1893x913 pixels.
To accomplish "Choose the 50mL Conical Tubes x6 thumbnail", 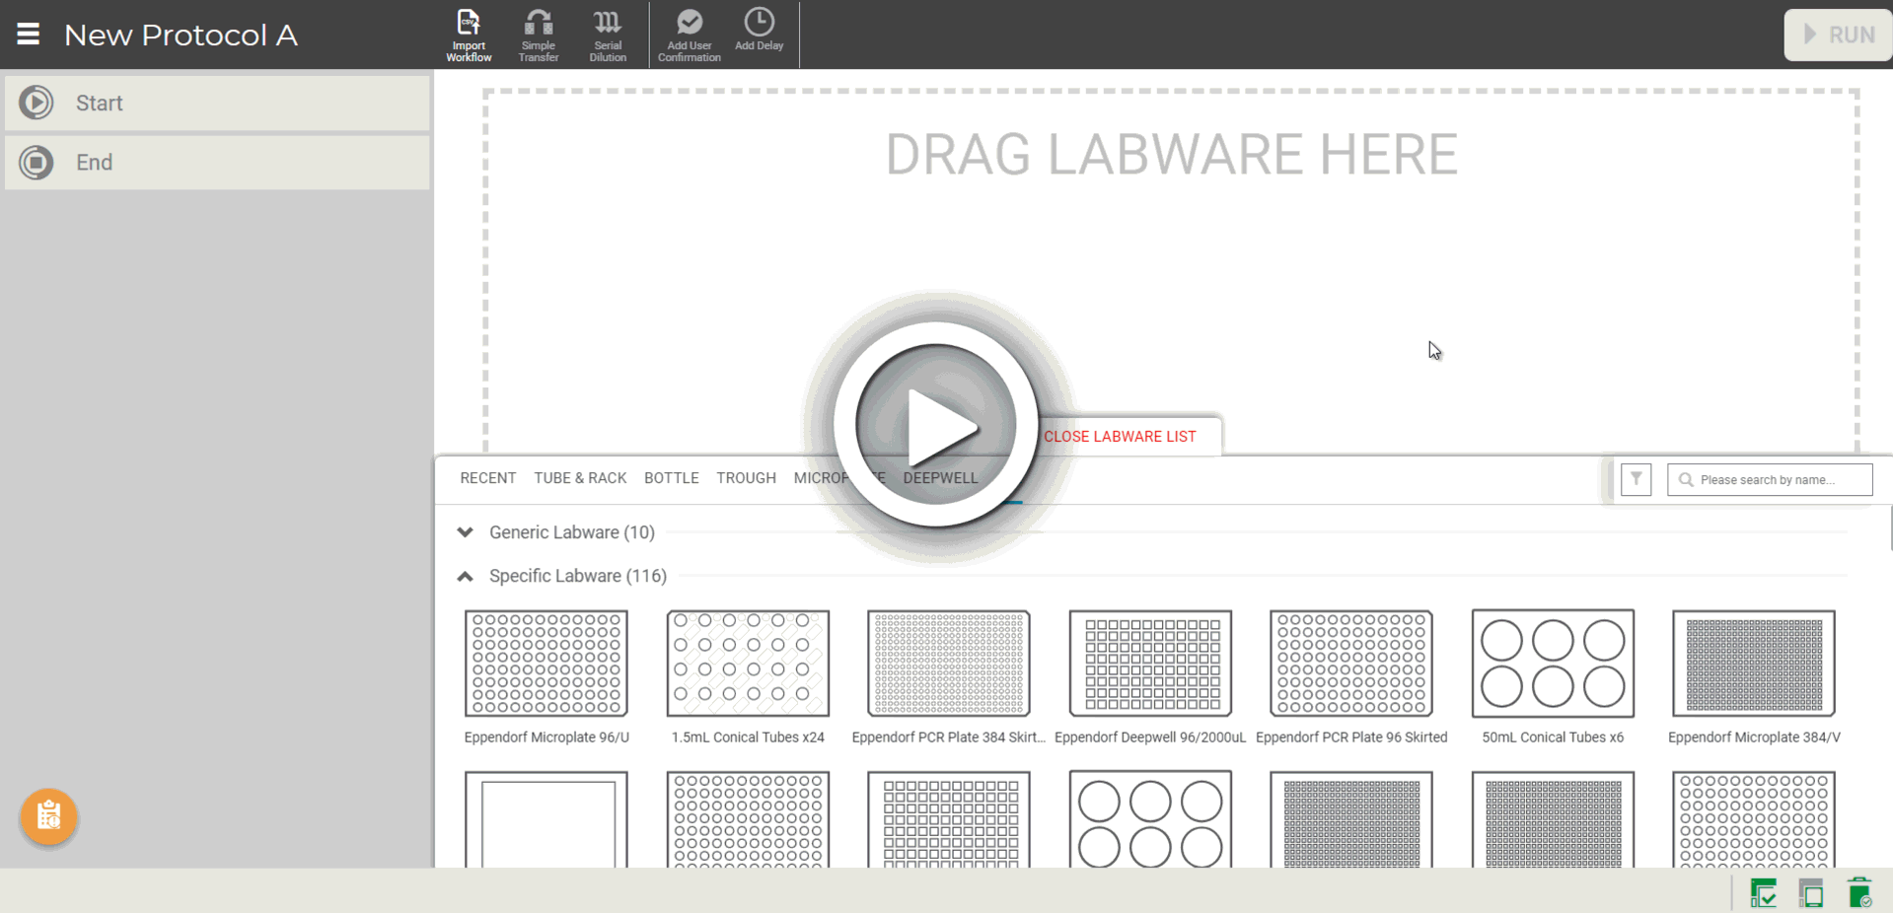I will tap(1552, 664).
